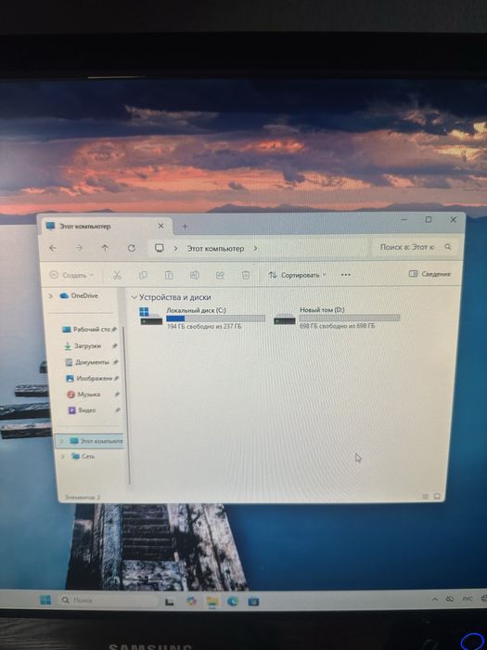Switch to details view in status bar
This screenshot has width=487, height=650.
425,496
